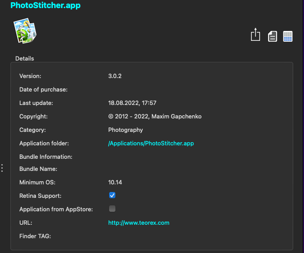The height and width of the screenshot is (253, 304).
Task: Click the Bundle Information: label
Action: pos(46,157)
